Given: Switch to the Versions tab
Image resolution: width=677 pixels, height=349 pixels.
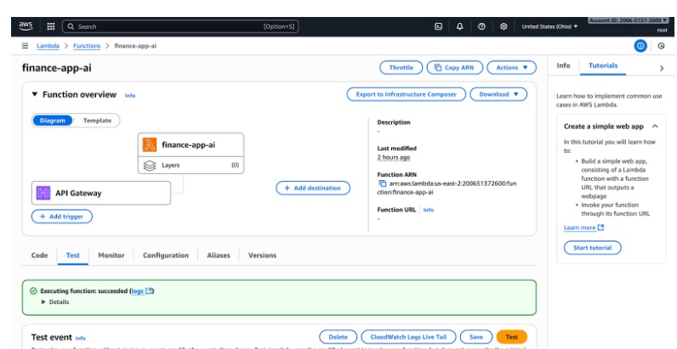Looking at the screenshot, I should pos(262,255).
